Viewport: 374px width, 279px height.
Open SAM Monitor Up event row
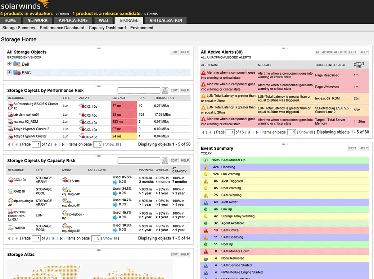pos(285,160)
